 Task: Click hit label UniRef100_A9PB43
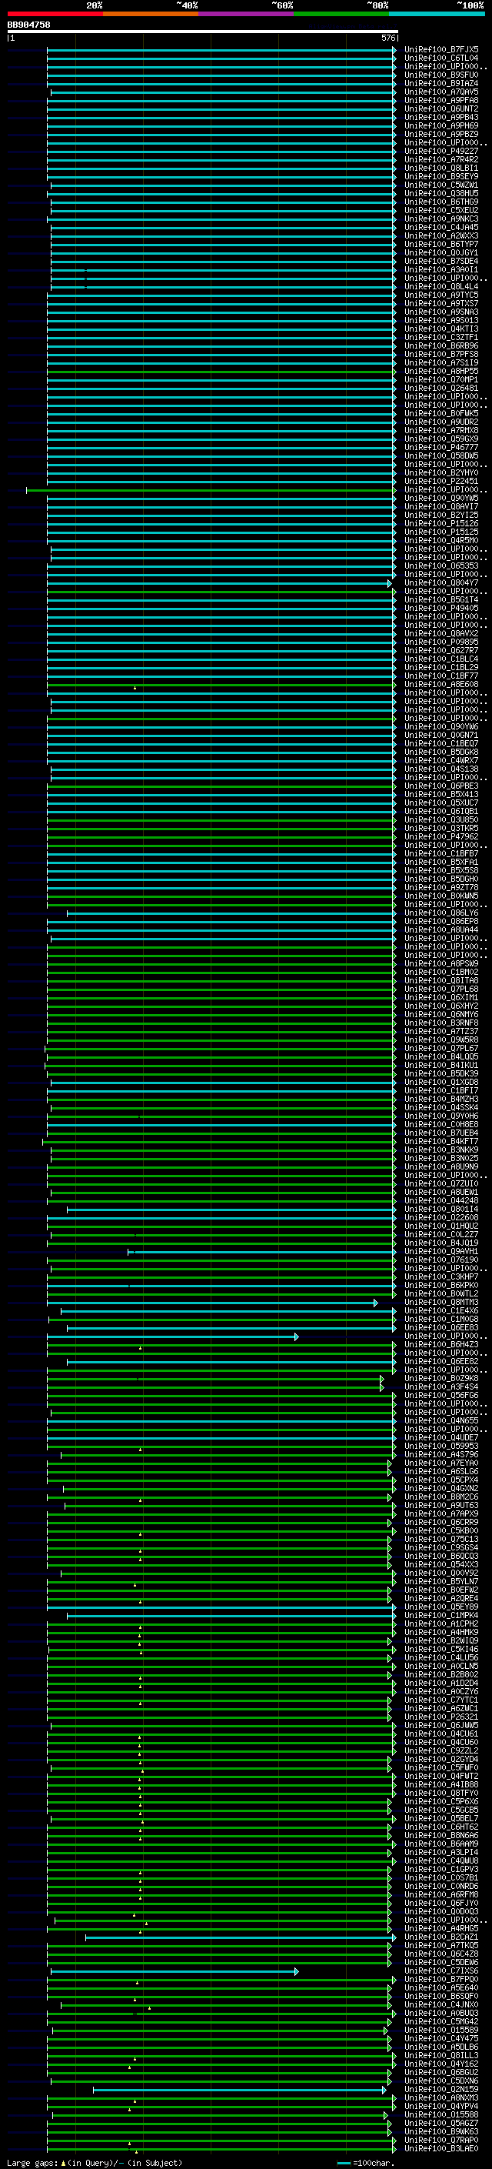(x=441, y=117)
